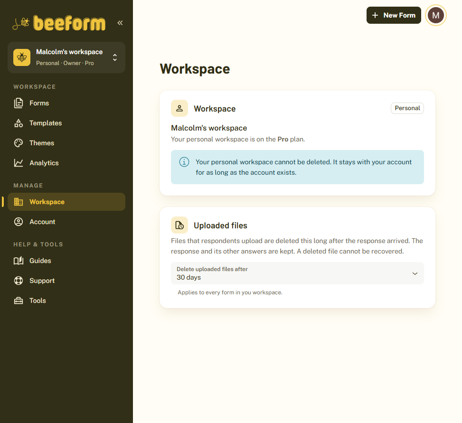Open the Malcolm's workspace switcher
462x423 pixels.
(x=66, y=57)
